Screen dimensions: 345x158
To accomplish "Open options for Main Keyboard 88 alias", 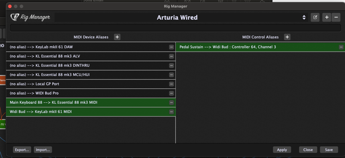I will click(x=171, y=103).
